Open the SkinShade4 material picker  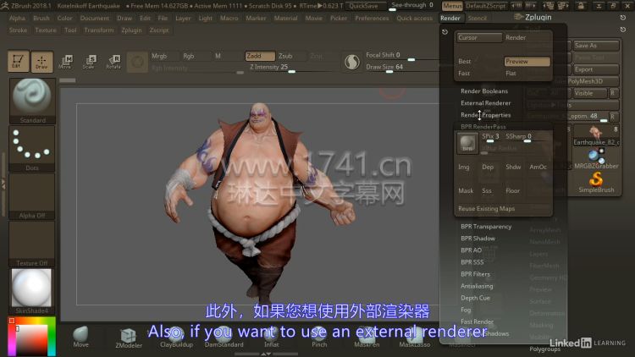32,291
